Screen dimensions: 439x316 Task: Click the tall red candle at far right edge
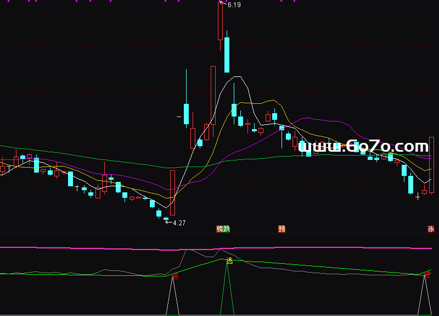432,165
